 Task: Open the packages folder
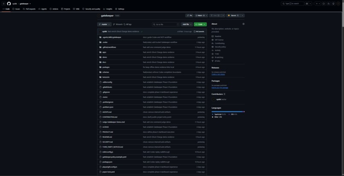106,67
